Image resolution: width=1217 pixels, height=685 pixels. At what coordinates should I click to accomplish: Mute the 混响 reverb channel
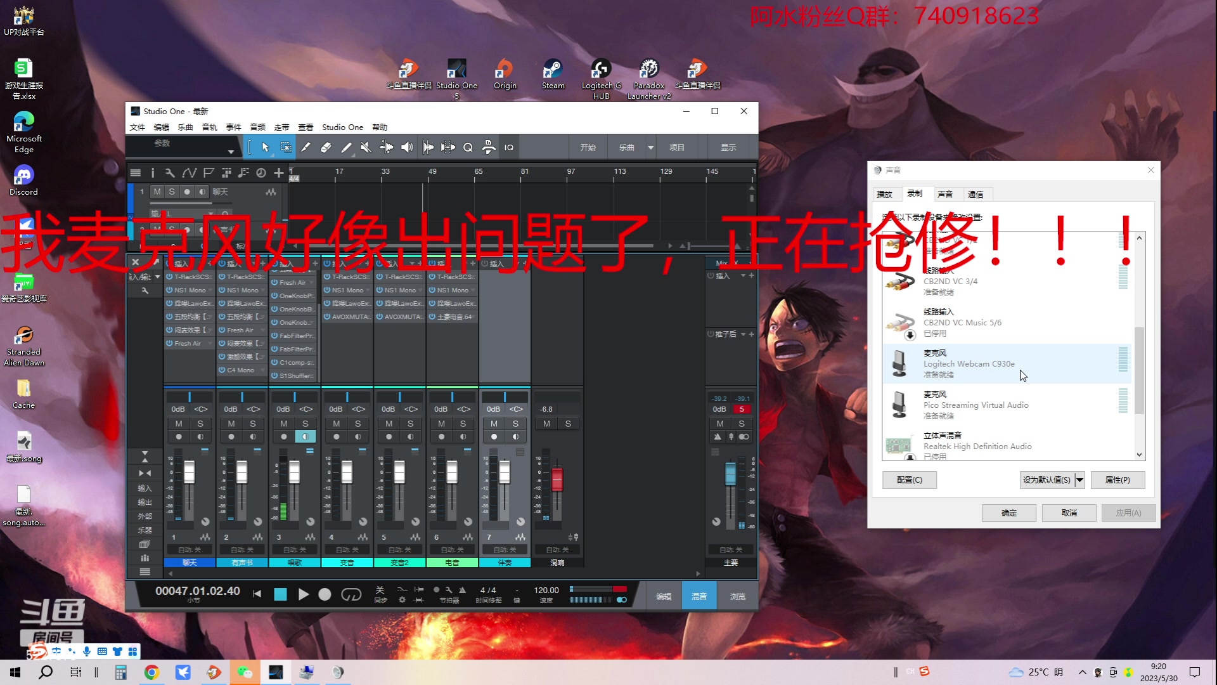[x=546, y=424]
